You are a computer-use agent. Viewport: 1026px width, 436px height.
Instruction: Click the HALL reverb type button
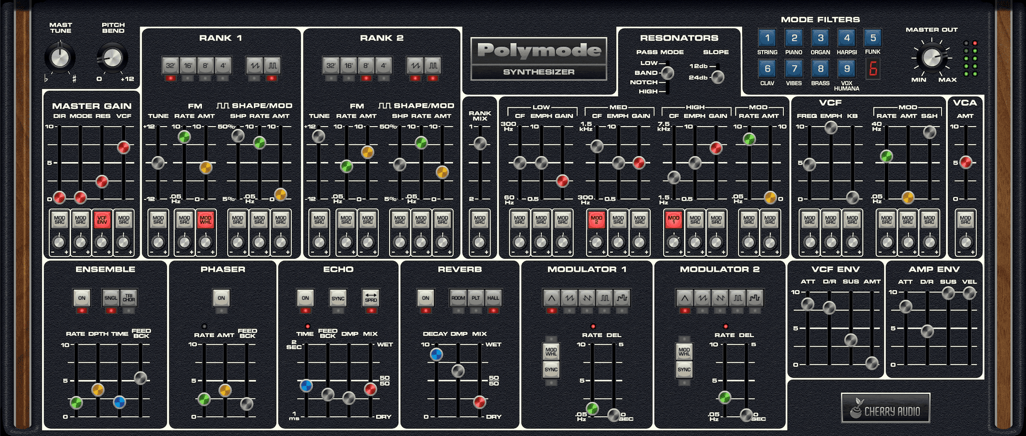pyautogui.click(x=493, y=298)
